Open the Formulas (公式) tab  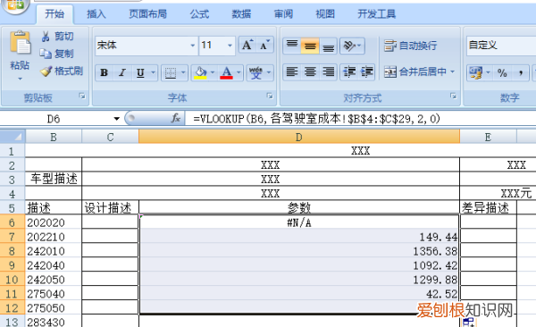pos(199,14)
